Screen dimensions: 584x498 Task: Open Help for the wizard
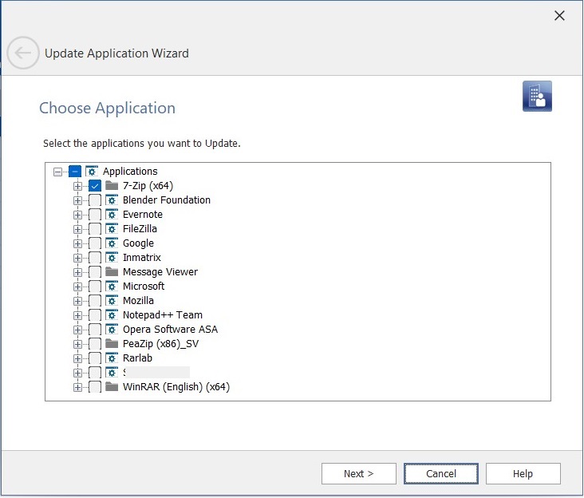[x=523, y=473]
